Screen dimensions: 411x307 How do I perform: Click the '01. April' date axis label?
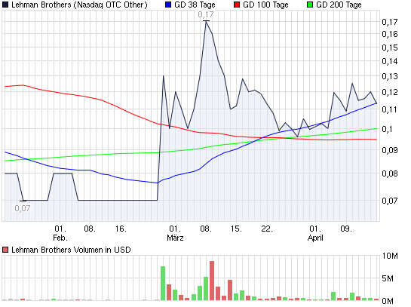(x=315, y=233)
